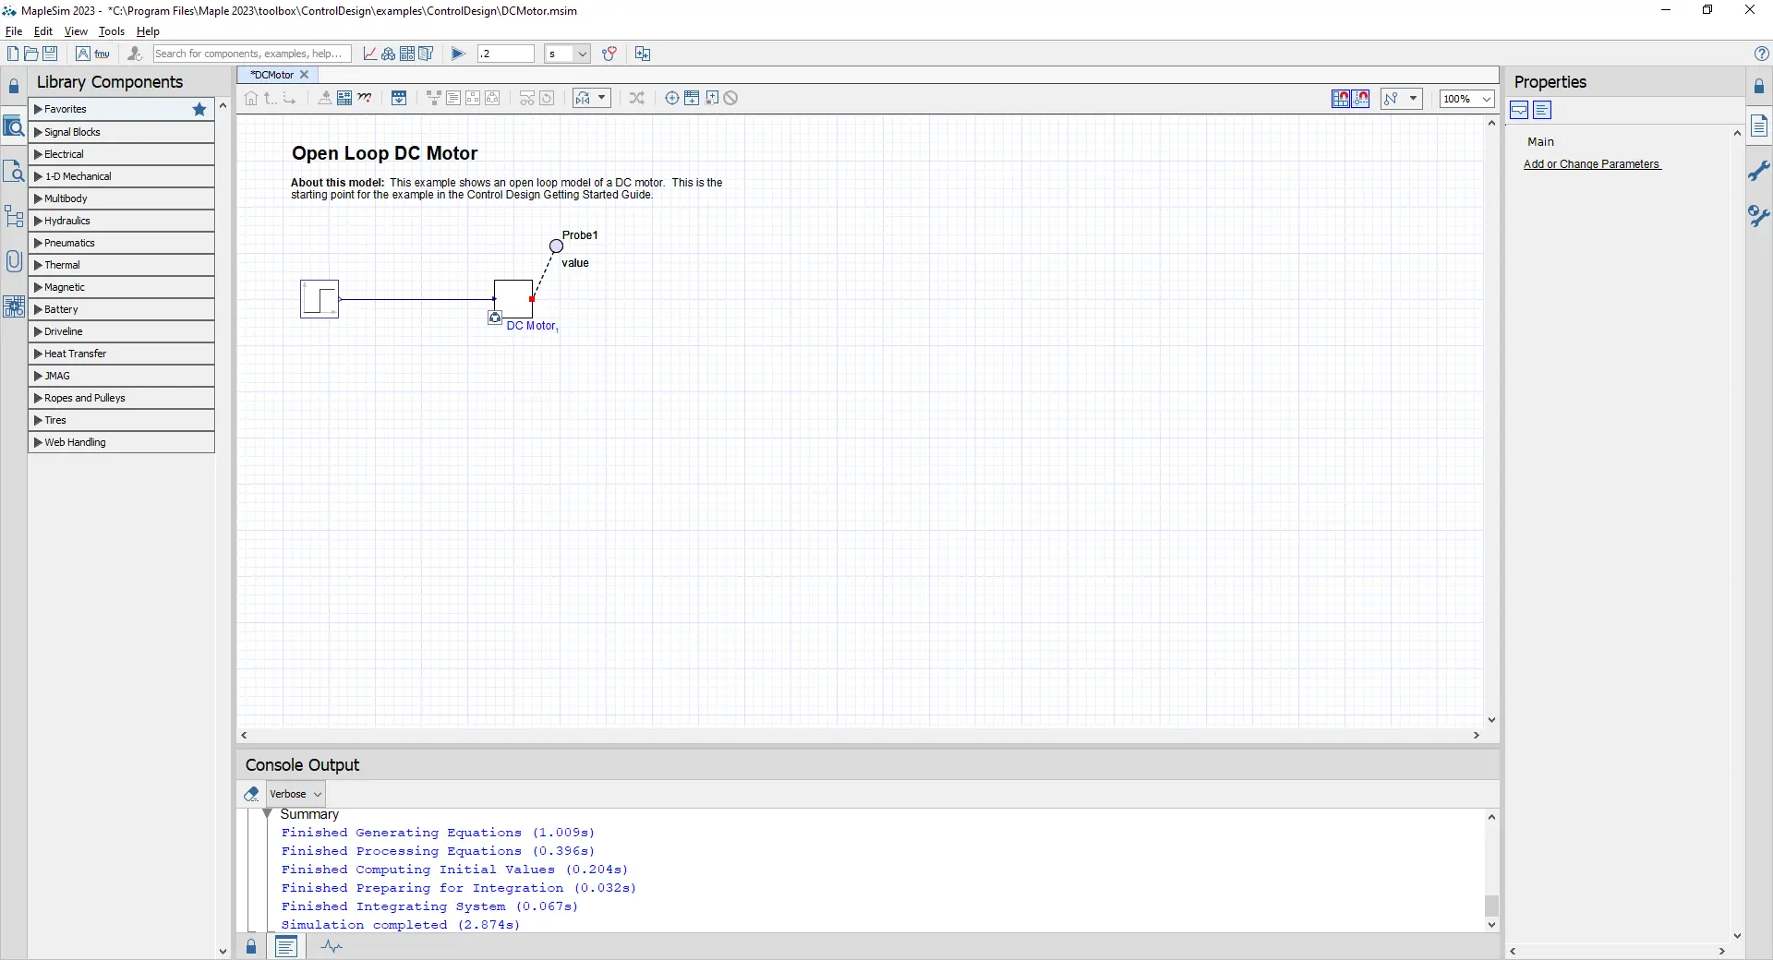Create a new document from the top toolbar
Screen dimensions: 1773x960
click(13, 54)
